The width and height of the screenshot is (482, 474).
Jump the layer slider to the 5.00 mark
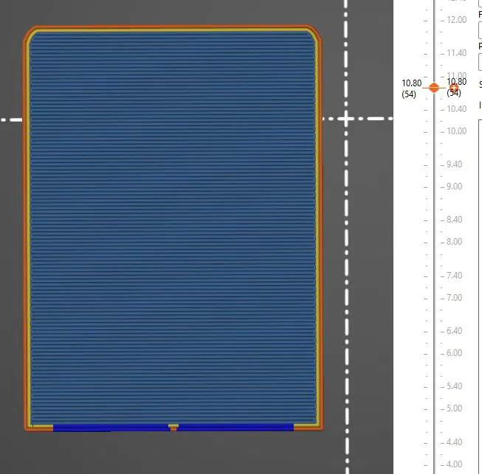pyautogui.click(x=455, y=408)
